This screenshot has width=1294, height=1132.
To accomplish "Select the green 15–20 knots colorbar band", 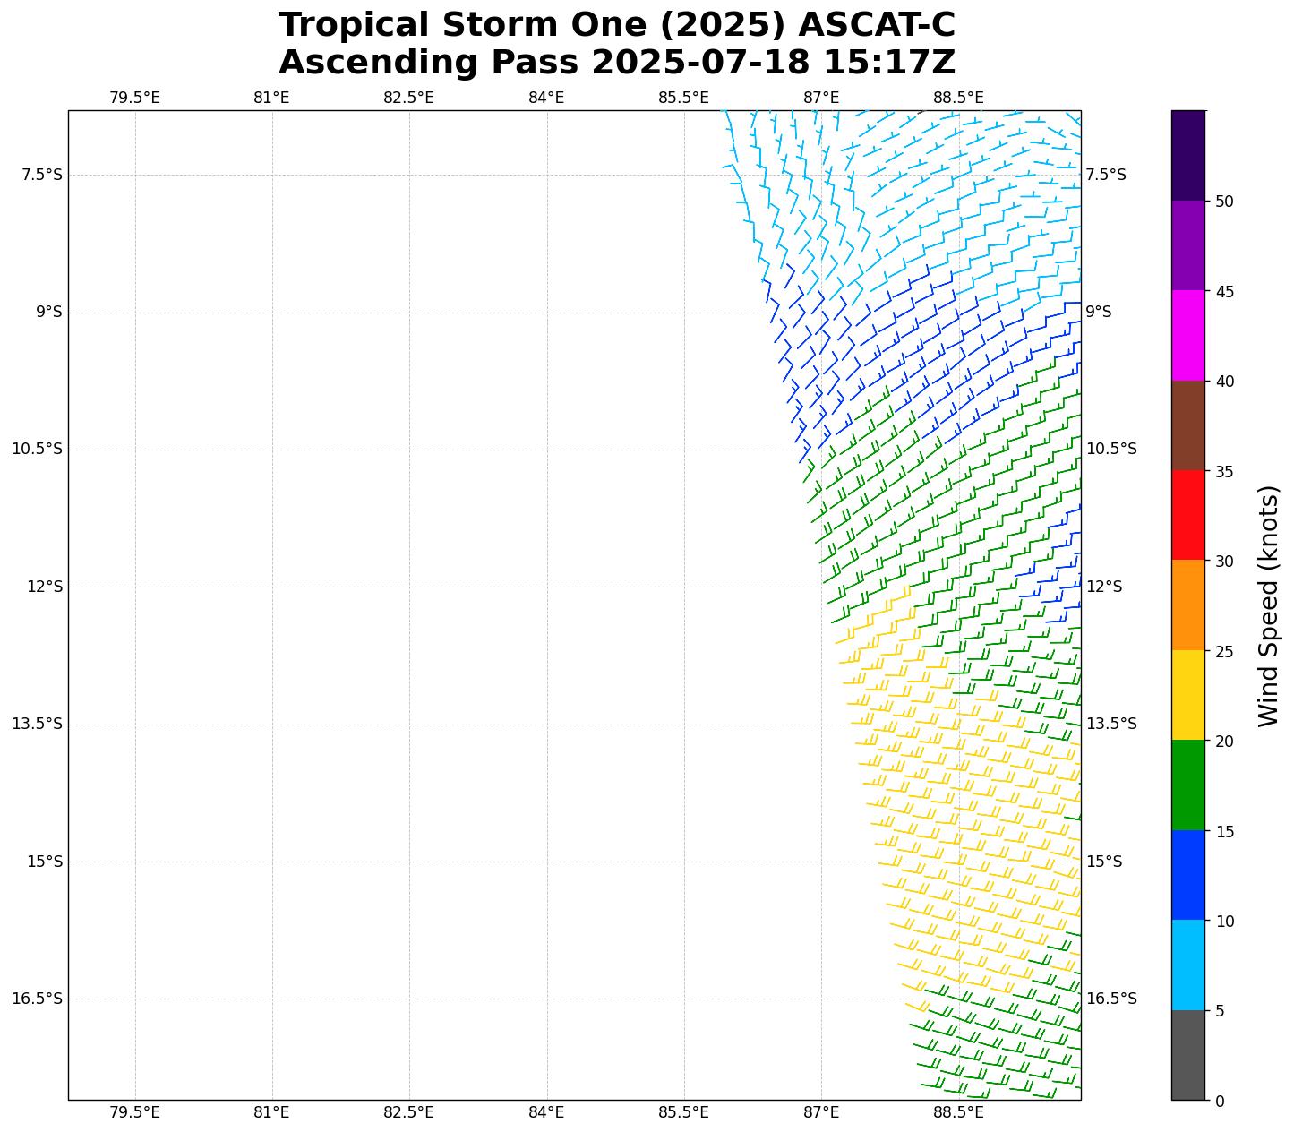I will tap(1188, 785).
